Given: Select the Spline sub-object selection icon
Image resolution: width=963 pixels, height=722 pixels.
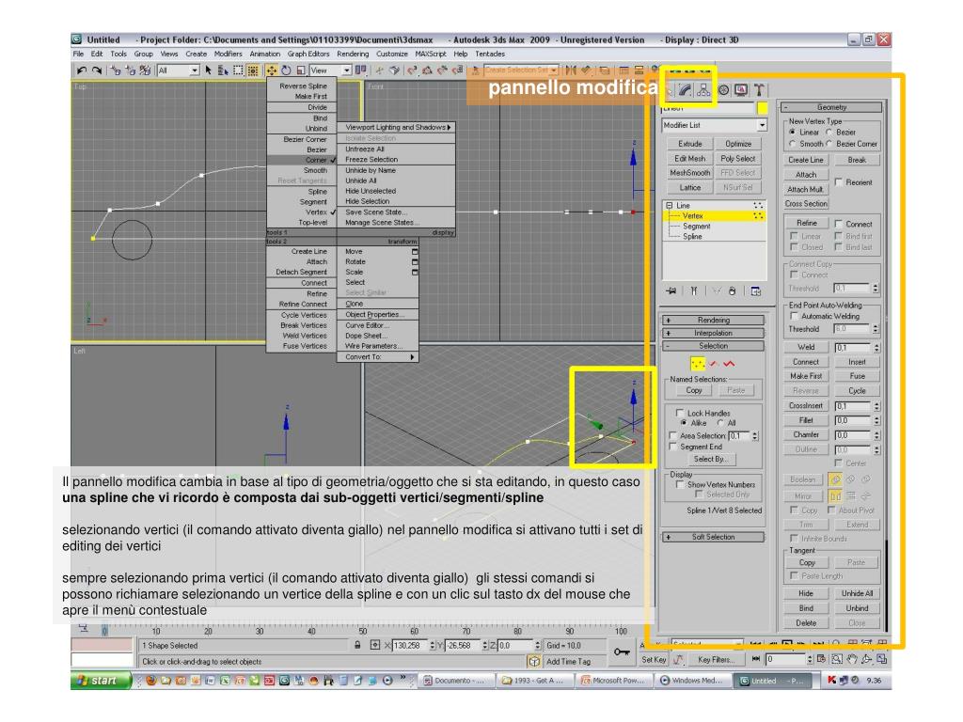Looking at the screenshot, I should click(729, 364).
